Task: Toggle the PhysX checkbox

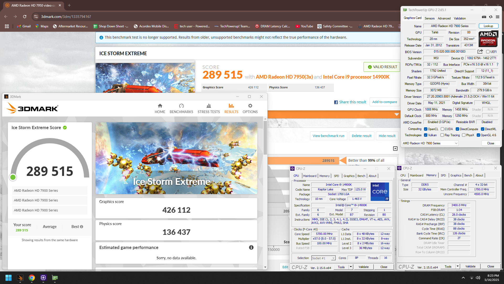Action: (464, 135)
